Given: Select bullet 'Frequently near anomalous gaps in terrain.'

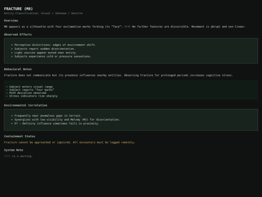Looking at the screenshot, I should pos(48,116).
